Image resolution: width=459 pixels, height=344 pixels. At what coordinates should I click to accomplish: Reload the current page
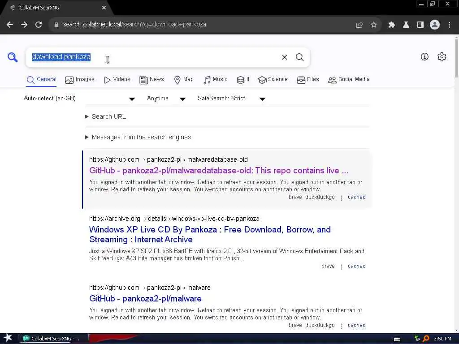tap(39, 25)
